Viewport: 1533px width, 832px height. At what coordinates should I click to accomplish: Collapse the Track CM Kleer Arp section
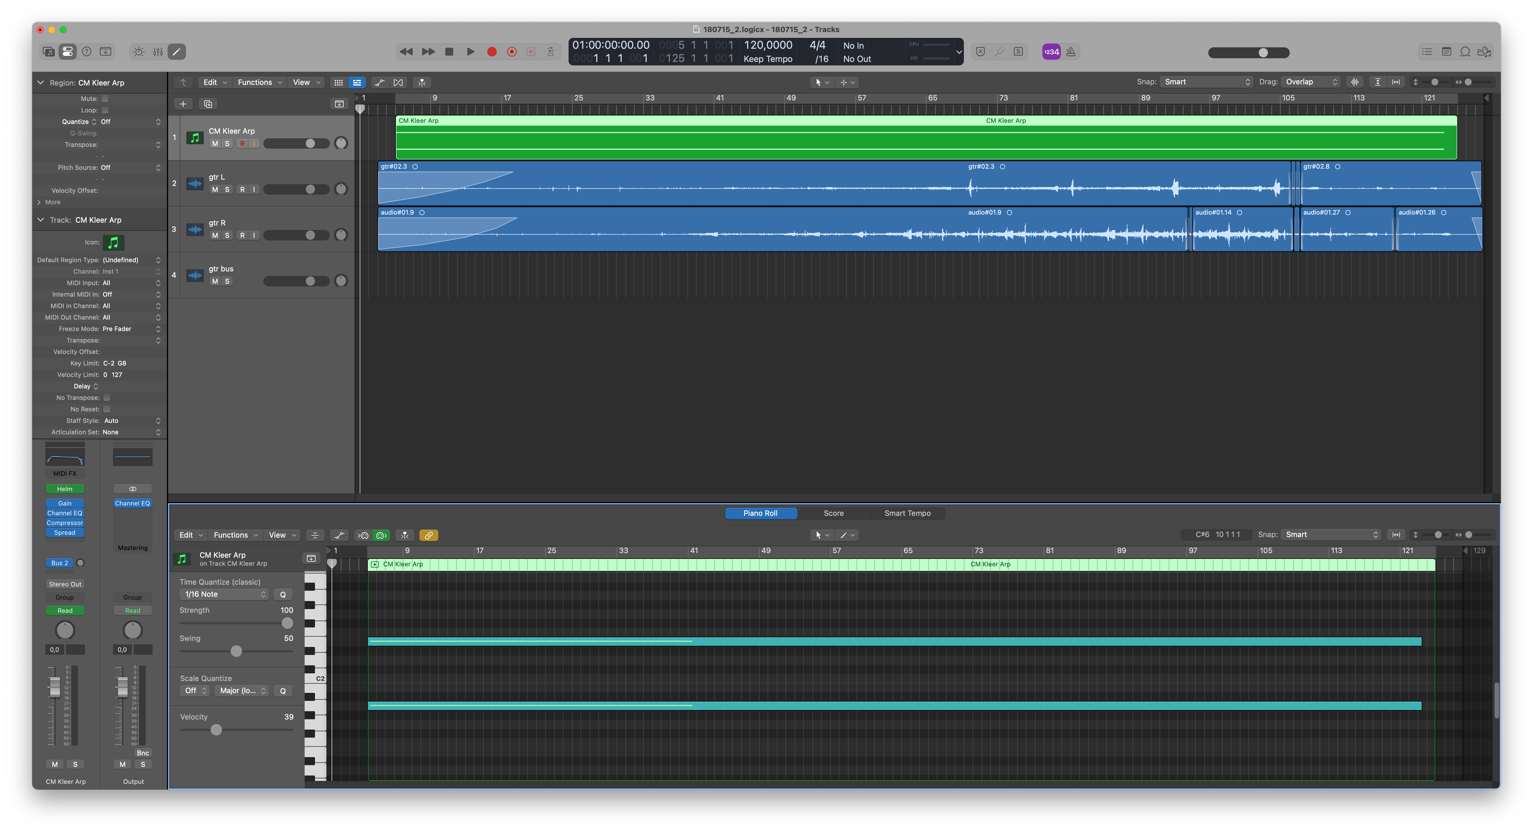coord(40,220)
